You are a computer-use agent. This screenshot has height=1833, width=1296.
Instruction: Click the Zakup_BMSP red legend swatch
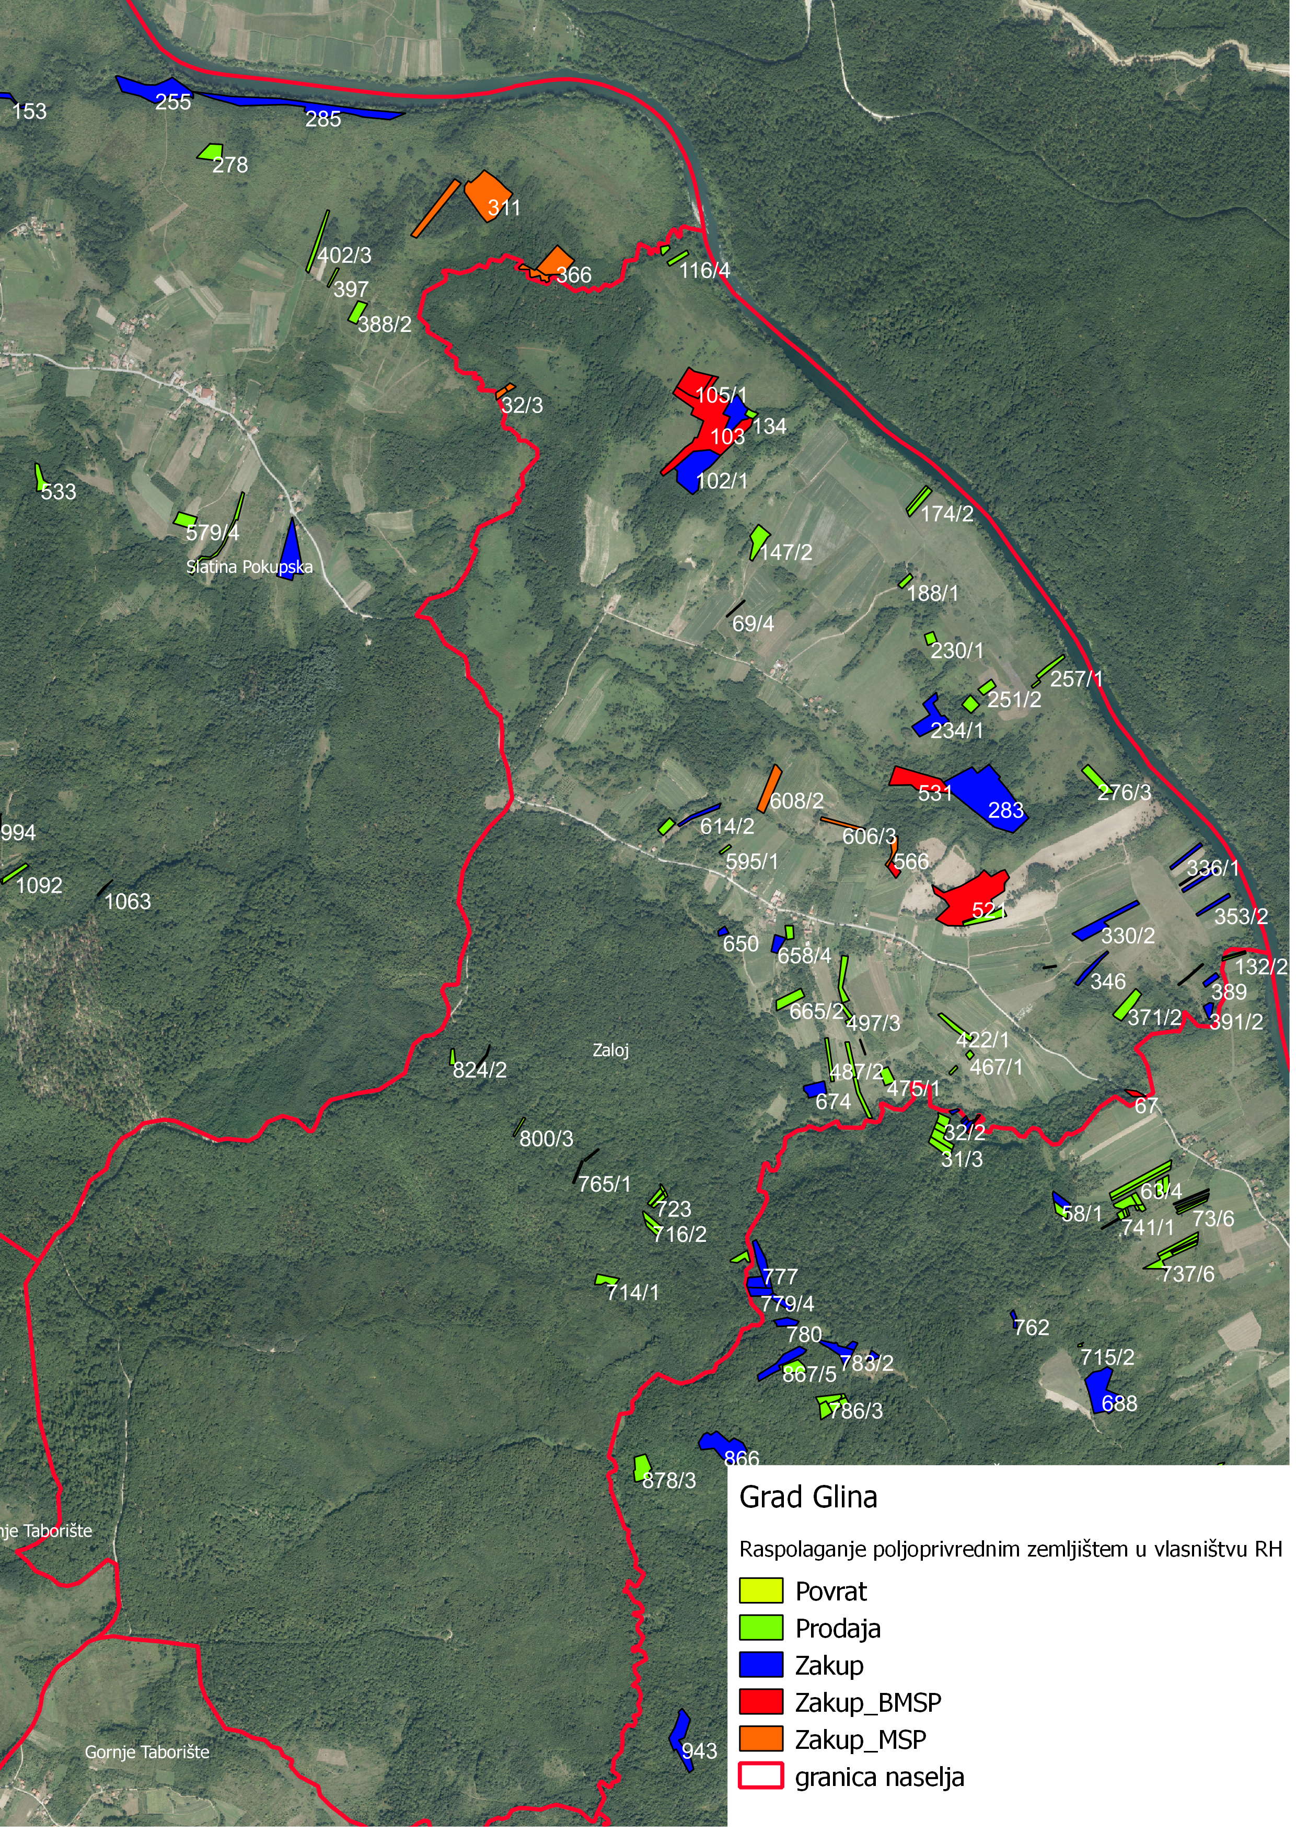(762, 1702)
